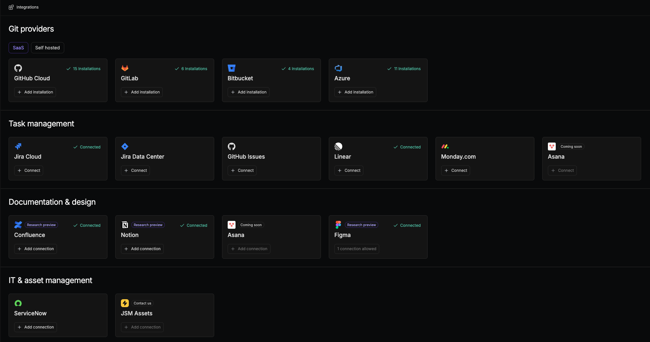Click the '6 Installations' status on GitLab
The height and width of the screenshot is (342, 650).
(x=191, y=69)
